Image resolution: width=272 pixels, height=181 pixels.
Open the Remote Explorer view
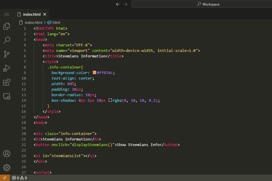click(x=6, y=96)
